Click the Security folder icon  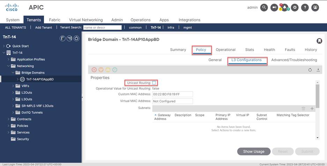[x=13, y=139]
